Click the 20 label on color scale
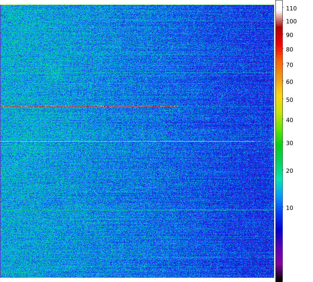313x282 pixels. (x=290, y=171)
